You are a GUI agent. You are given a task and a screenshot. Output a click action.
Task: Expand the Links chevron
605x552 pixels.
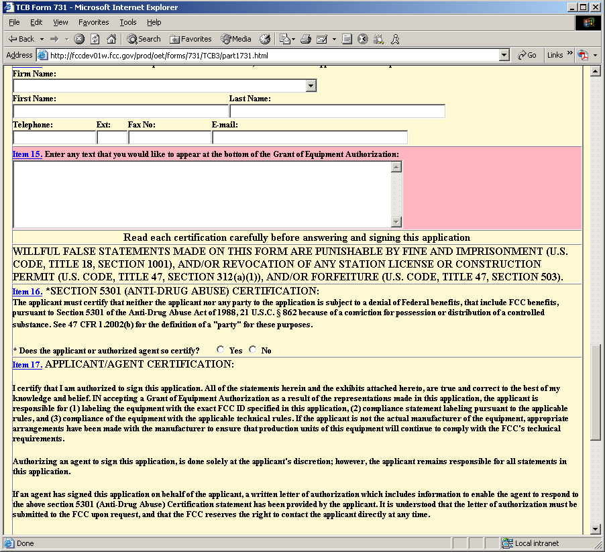click(x=569, y=53)
